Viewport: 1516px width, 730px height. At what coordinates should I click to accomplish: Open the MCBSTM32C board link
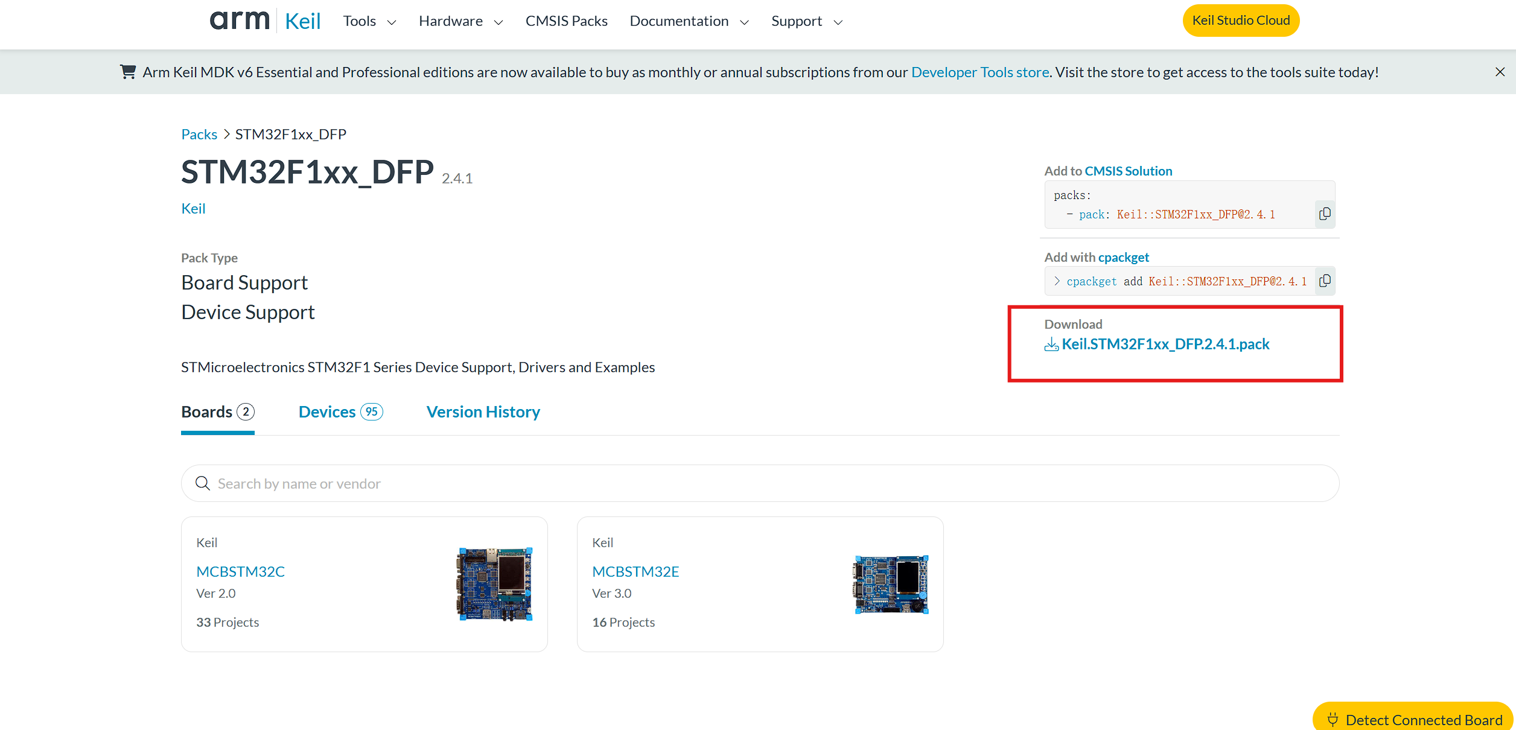tap(240, 571)
